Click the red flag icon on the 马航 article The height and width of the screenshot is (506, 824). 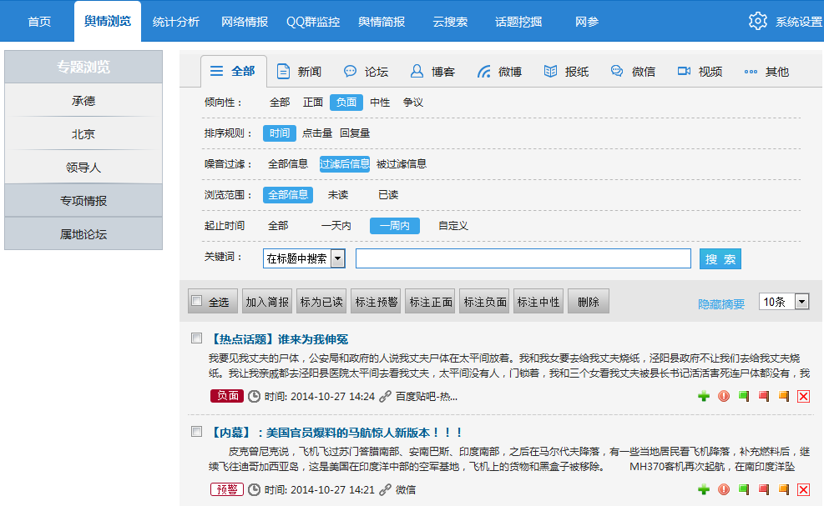pos(764,490)
